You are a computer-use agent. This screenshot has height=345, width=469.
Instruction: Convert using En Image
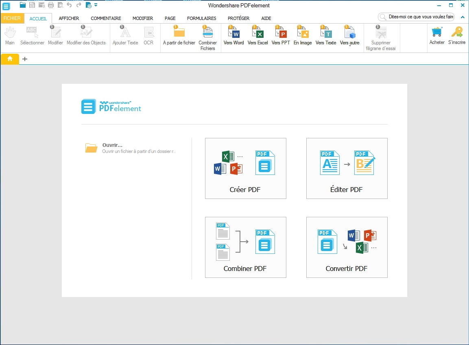pyautogui.click(x=303, y=36)
